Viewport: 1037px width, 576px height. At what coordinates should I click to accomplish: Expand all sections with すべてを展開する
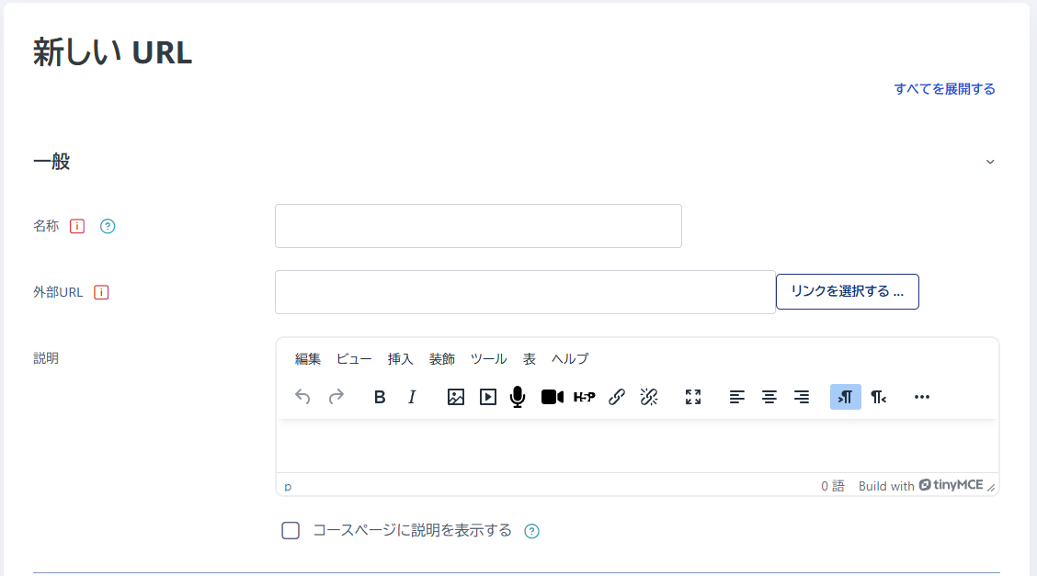[x=944, y=89]
